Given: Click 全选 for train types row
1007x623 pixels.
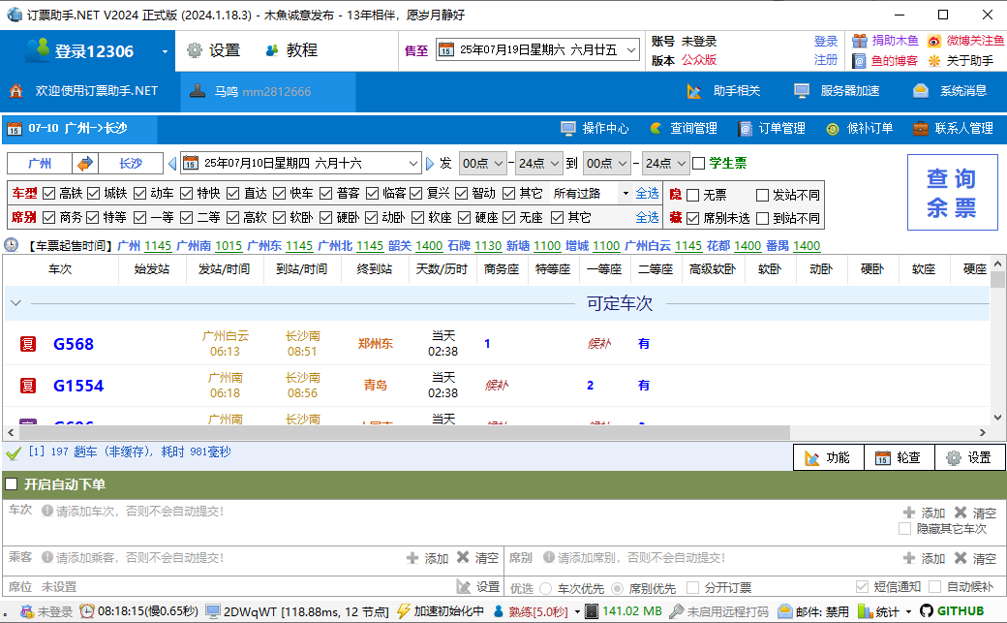Looking at the screenshot, I should (x=648, y=193).
